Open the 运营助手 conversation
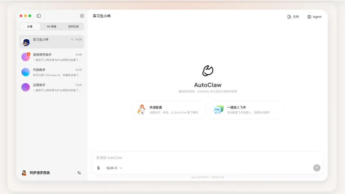Screen dimensions: 345x194 coord(52,87)
